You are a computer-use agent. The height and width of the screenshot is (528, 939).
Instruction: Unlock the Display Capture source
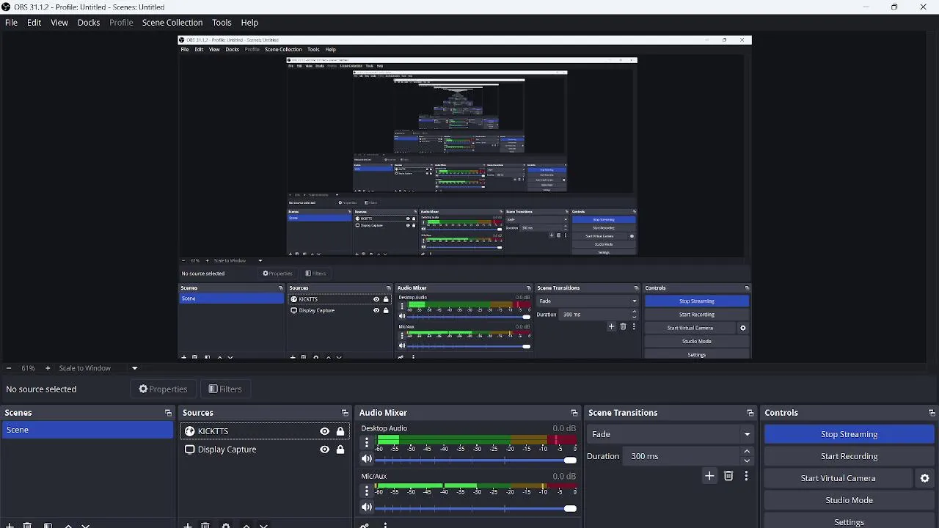[340, 450]
